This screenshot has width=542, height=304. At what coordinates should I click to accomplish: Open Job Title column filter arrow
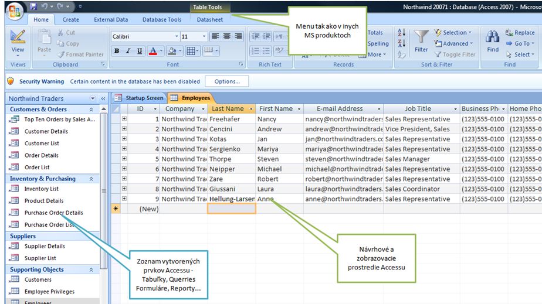pyautogui.click(x=455, y=109)
